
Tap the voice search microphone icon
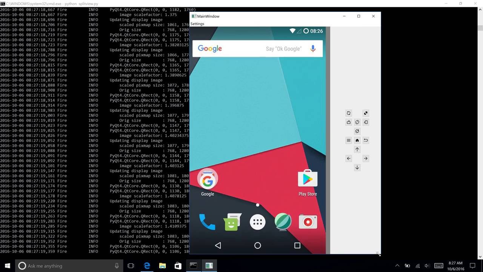coord(313,48)
